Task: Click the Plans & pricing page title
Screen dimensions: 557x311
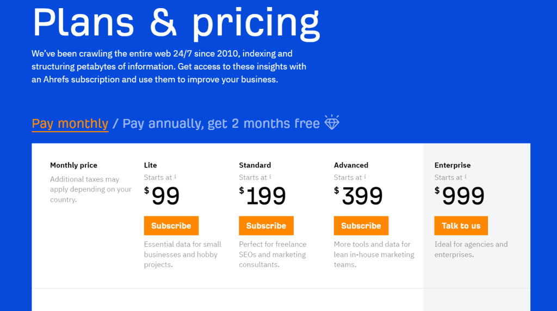Action: click(176, 23)
